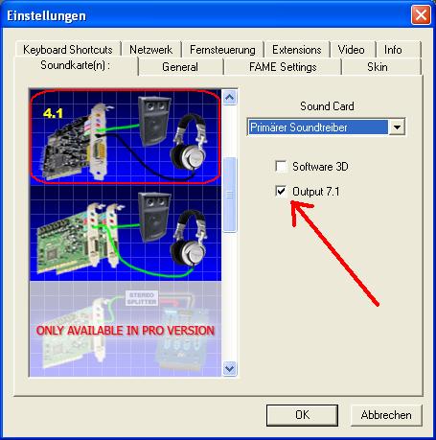Uncheck the Output 7.1 checkbox
This screenshot has width=436, height=440.
(x=281, y=192)
